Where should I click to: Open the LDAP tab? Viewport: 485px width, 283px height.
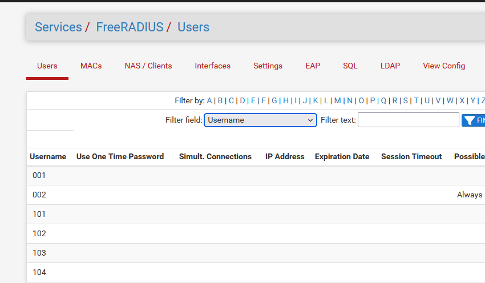coord(390,66)
